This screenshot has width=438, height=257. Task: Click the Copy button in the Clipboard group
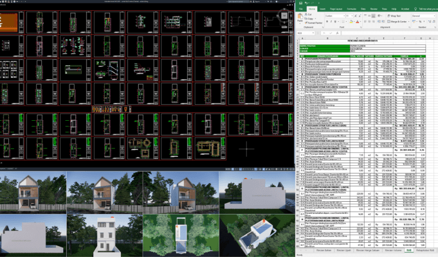coord(309,19)
